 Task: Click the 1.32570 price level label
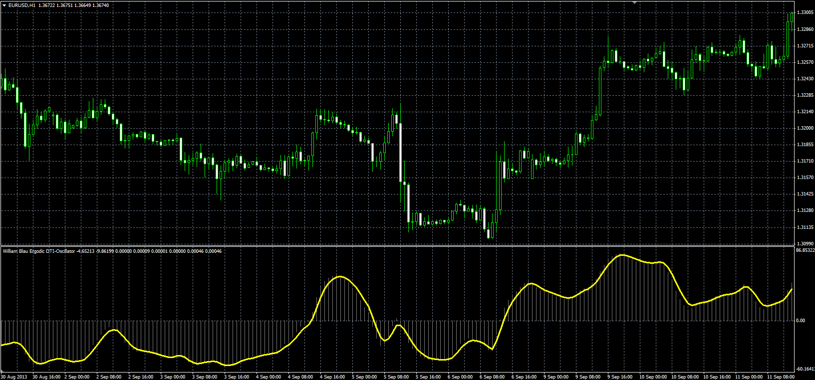(x=805, y=62)
